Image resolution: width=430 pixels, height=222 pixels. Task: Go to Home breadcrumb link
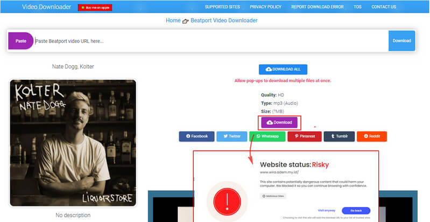(x=173, y=20)
